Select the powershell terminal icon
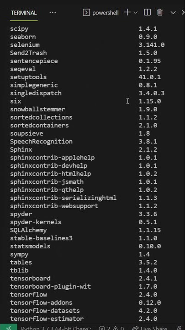185x330 pixels. tap(86, 13)
